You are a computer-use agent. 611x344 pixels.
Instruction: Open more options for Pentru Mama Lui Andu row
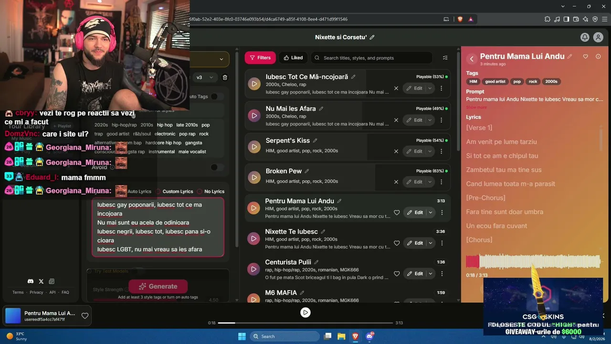point(442,213)
